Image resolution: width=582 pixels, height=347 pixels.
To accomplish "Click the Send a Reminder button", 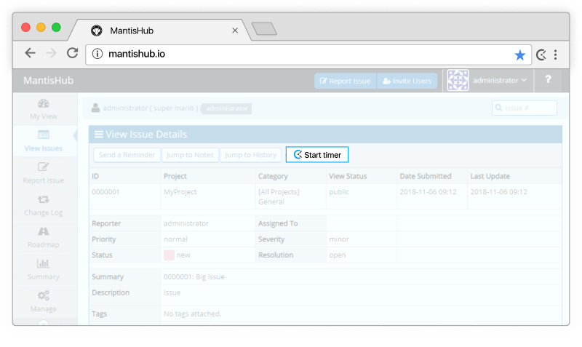I will point(127,155).
